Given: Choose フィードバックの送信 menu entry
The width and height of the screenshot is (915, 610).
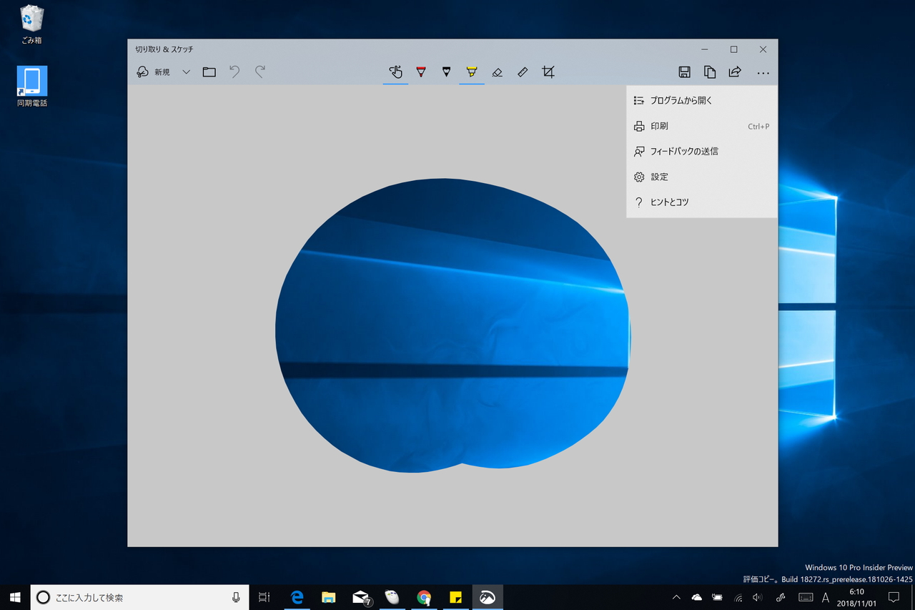Looking at the screenshot, I should 702,152.
